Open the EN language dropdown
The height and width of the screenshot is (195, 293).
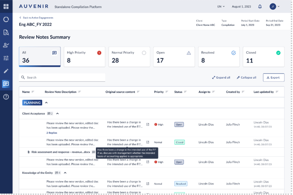point(221,7)
